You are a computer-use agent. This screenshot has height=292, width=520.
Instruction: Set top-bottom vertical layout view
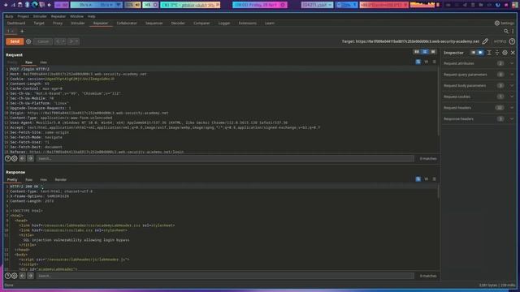click(425, 52)
